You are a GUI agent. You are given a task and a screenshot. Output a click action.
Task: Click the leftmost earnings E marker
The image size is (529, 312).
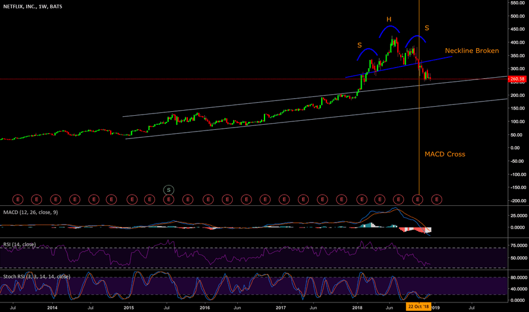click(x=18, y=200)
